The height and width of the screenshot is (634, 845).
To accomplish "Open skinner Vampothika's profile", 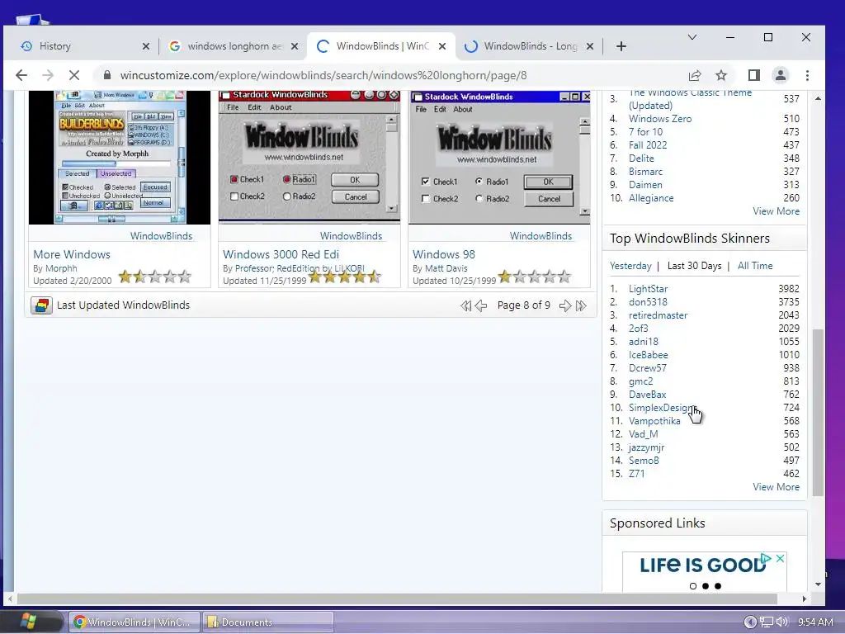I will pos(654,421).
